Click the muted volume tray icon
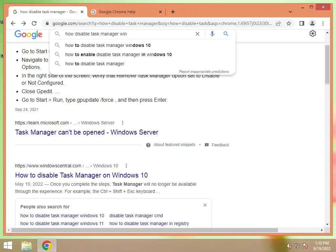 (x=289, y=246)
